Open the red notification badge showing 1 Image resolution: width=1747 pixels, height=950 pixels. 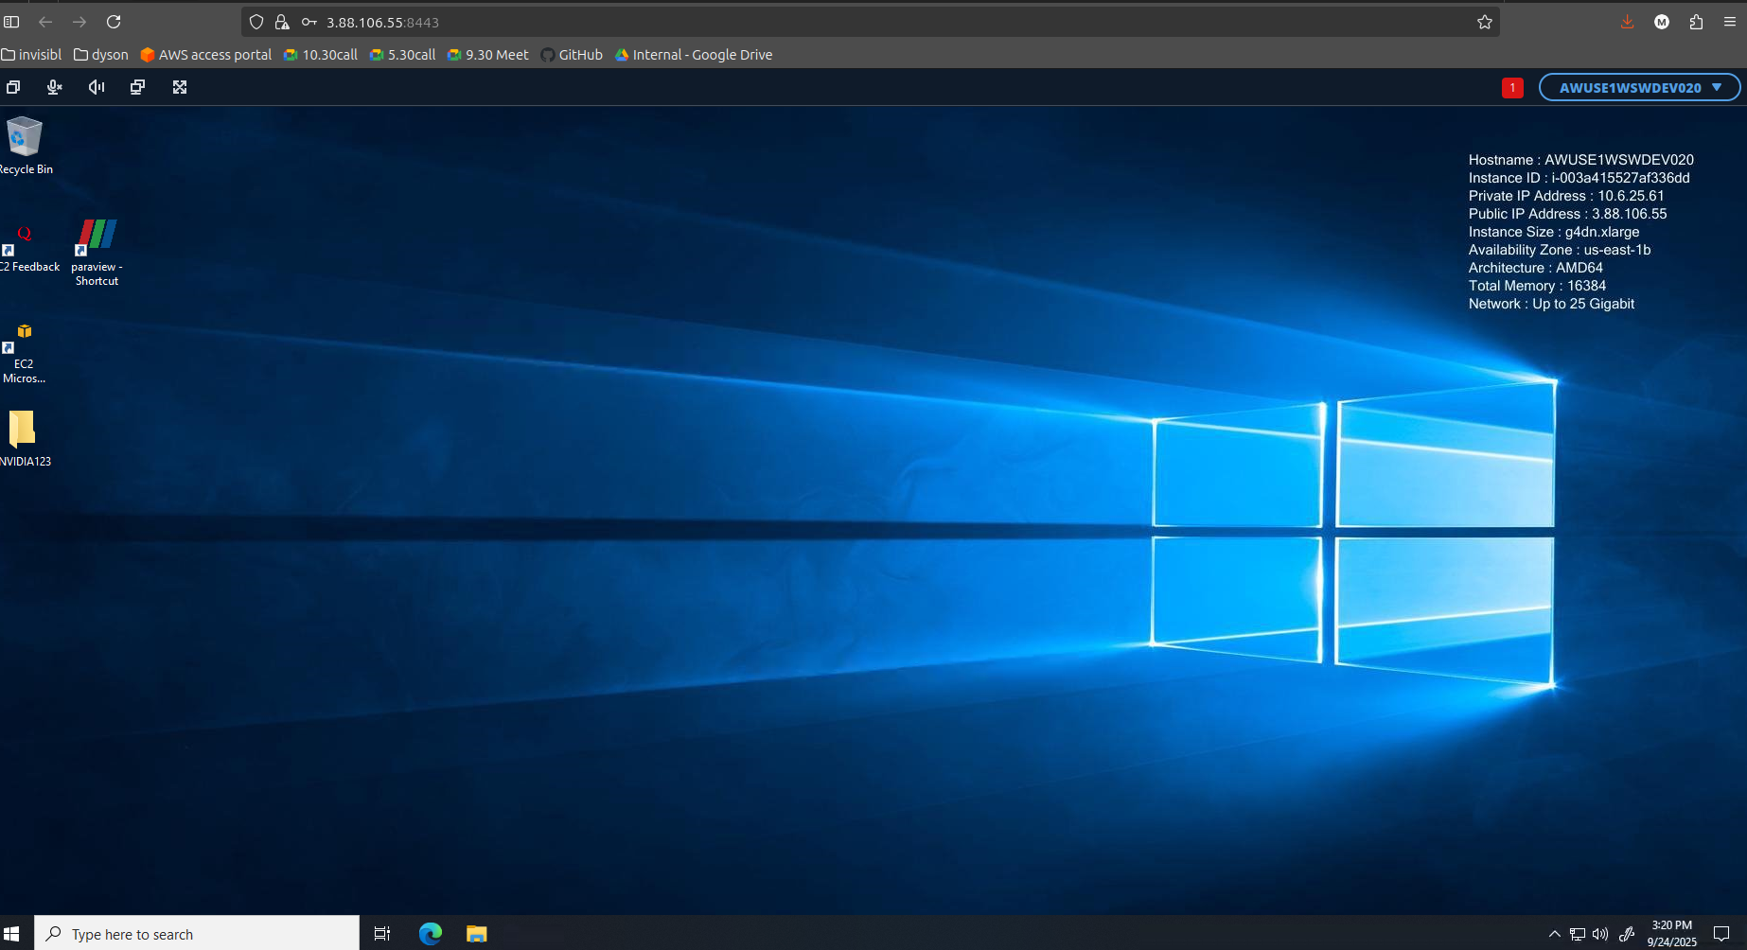(x=1512, y=87)
